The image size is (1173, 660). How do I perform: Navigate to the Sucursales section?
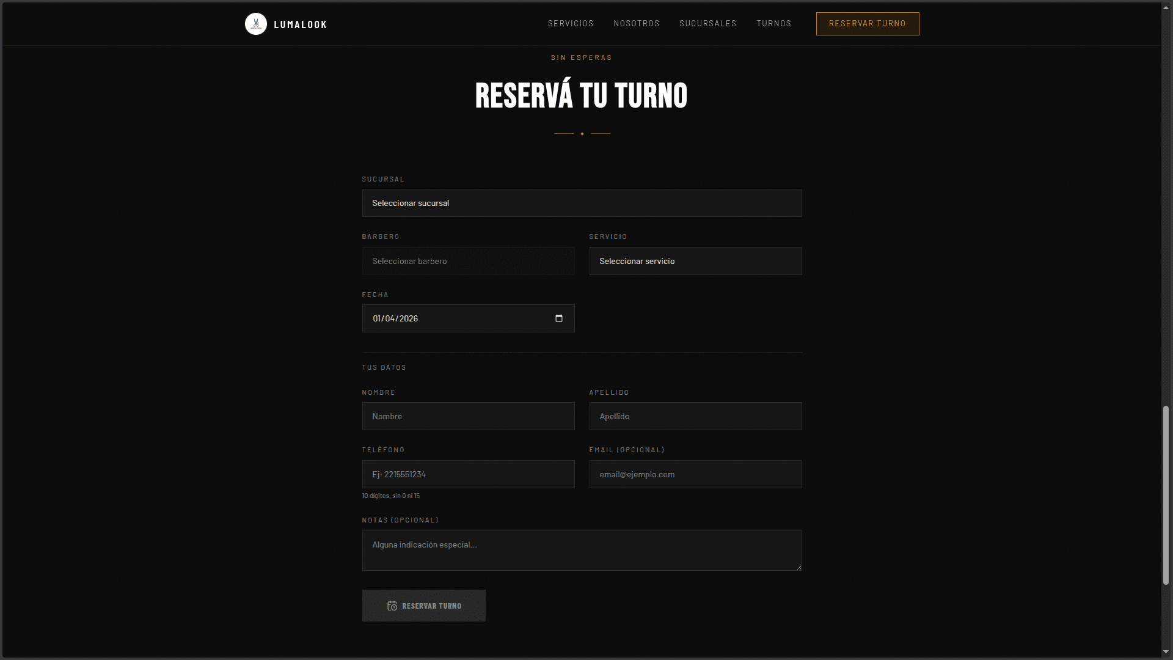(708, 23)
